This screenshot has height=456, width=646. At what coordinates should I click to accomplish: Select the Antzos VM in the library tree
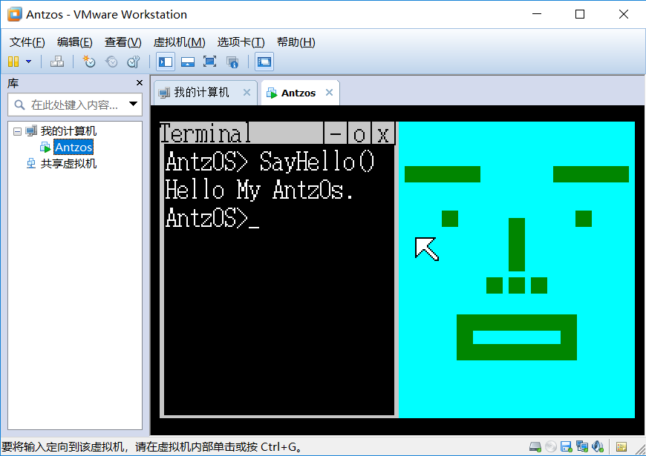tap(74, 147)
